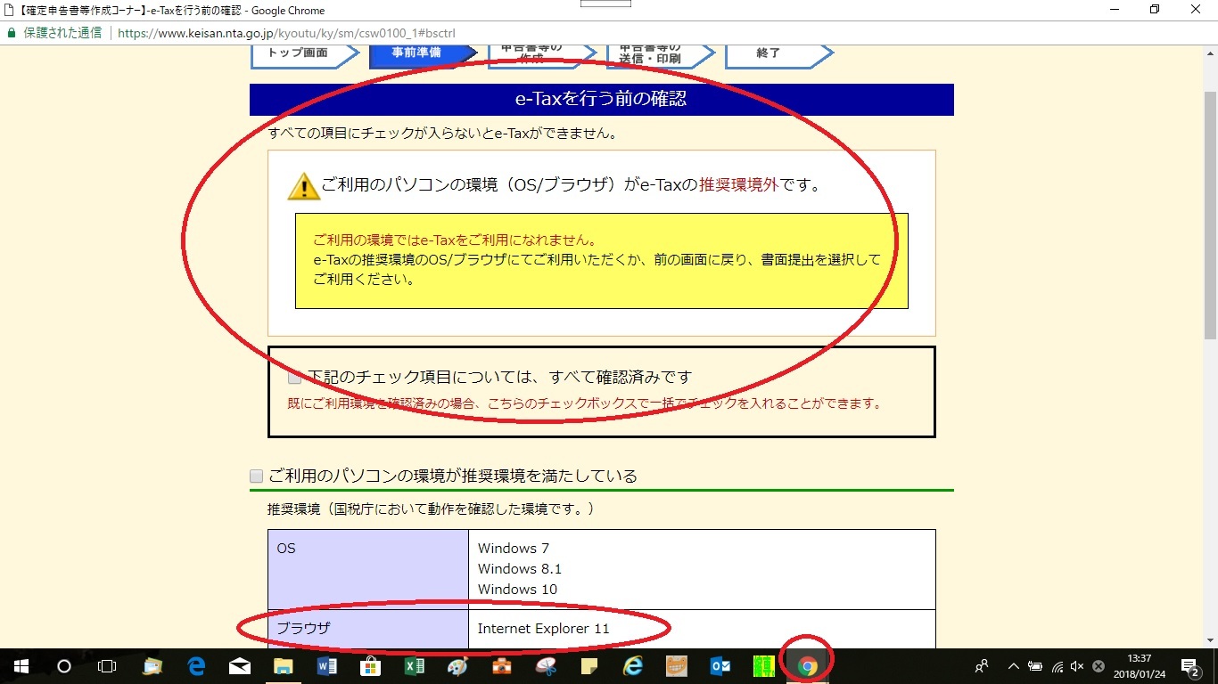1218x684 pixels.
Task: Select the 事前準備 step tab
Action: tap(423, 53)
